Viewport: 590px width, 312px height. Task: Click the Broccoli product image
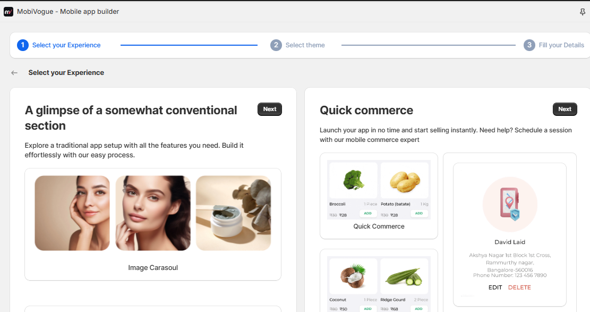click(353, 180)
